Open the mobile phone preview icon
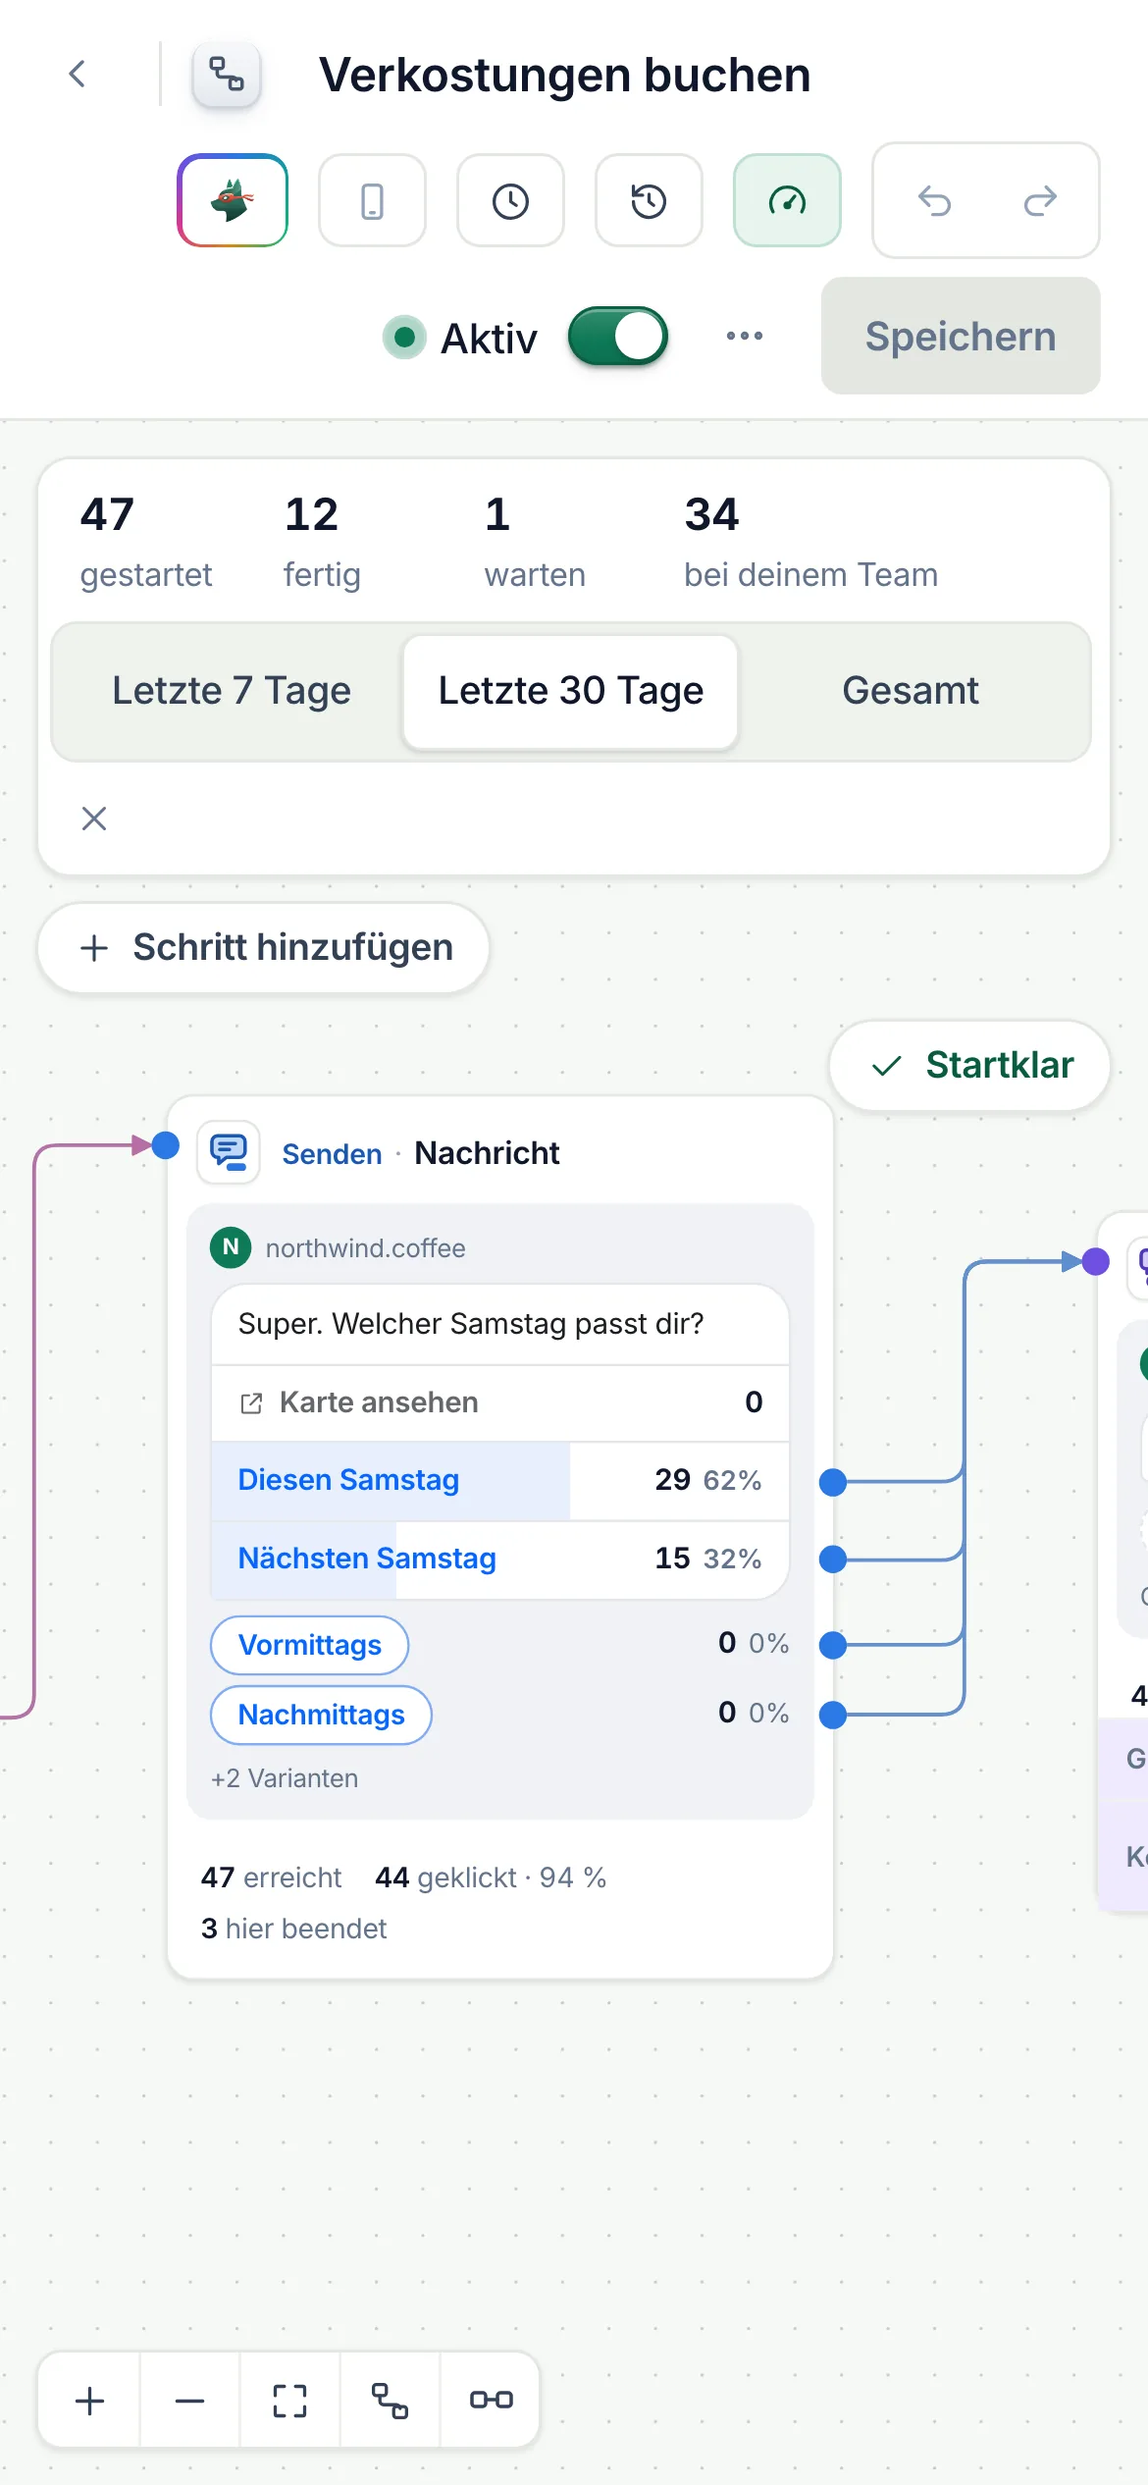The width and height of the screenshot is (1148, 2485). pos(372,200)
